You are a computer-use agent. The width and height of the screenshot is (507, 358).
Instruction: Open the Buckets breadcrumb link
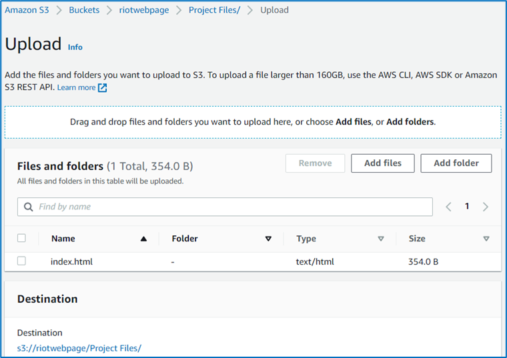coord(84,10)
